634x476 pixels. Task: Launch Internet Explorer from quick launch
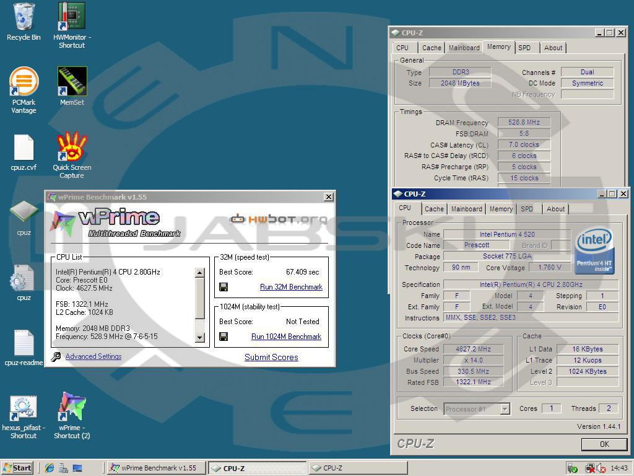pos(50,469)
